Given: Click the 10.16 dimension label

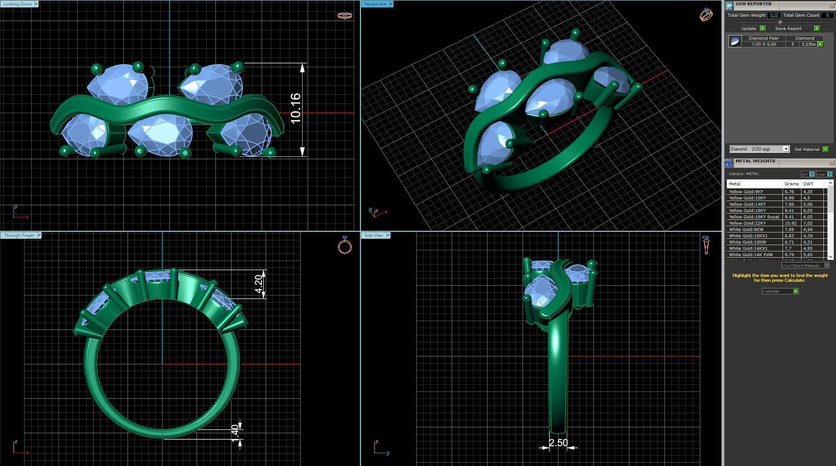Looking at the screenshot, I should tap(295, 108).
